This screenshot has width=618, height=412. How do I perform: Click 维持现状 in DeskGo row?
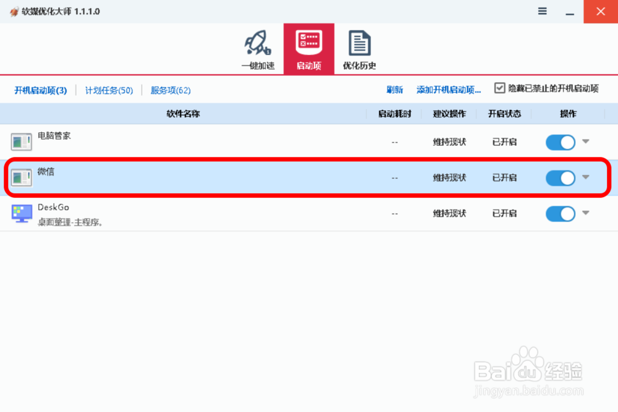point(449,214)
